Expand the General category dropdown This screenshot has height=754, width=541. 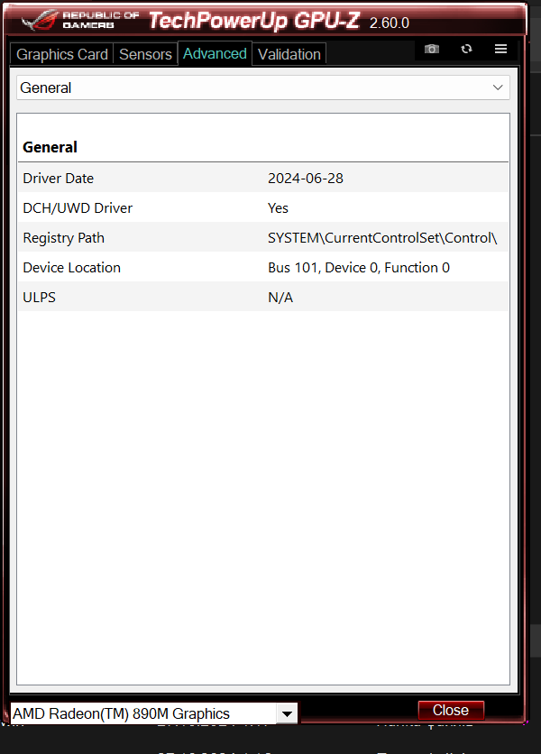coord(263,87)
